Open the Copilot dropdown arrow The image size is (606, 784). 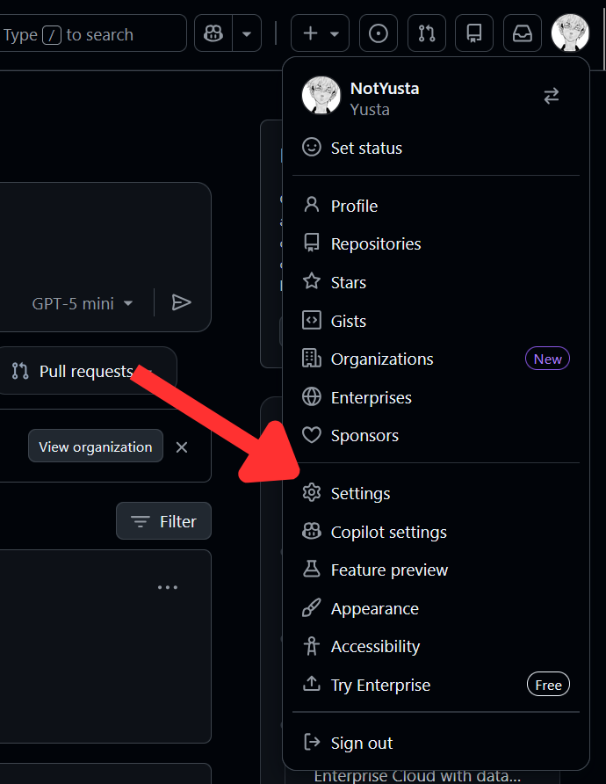click(246, 34)
